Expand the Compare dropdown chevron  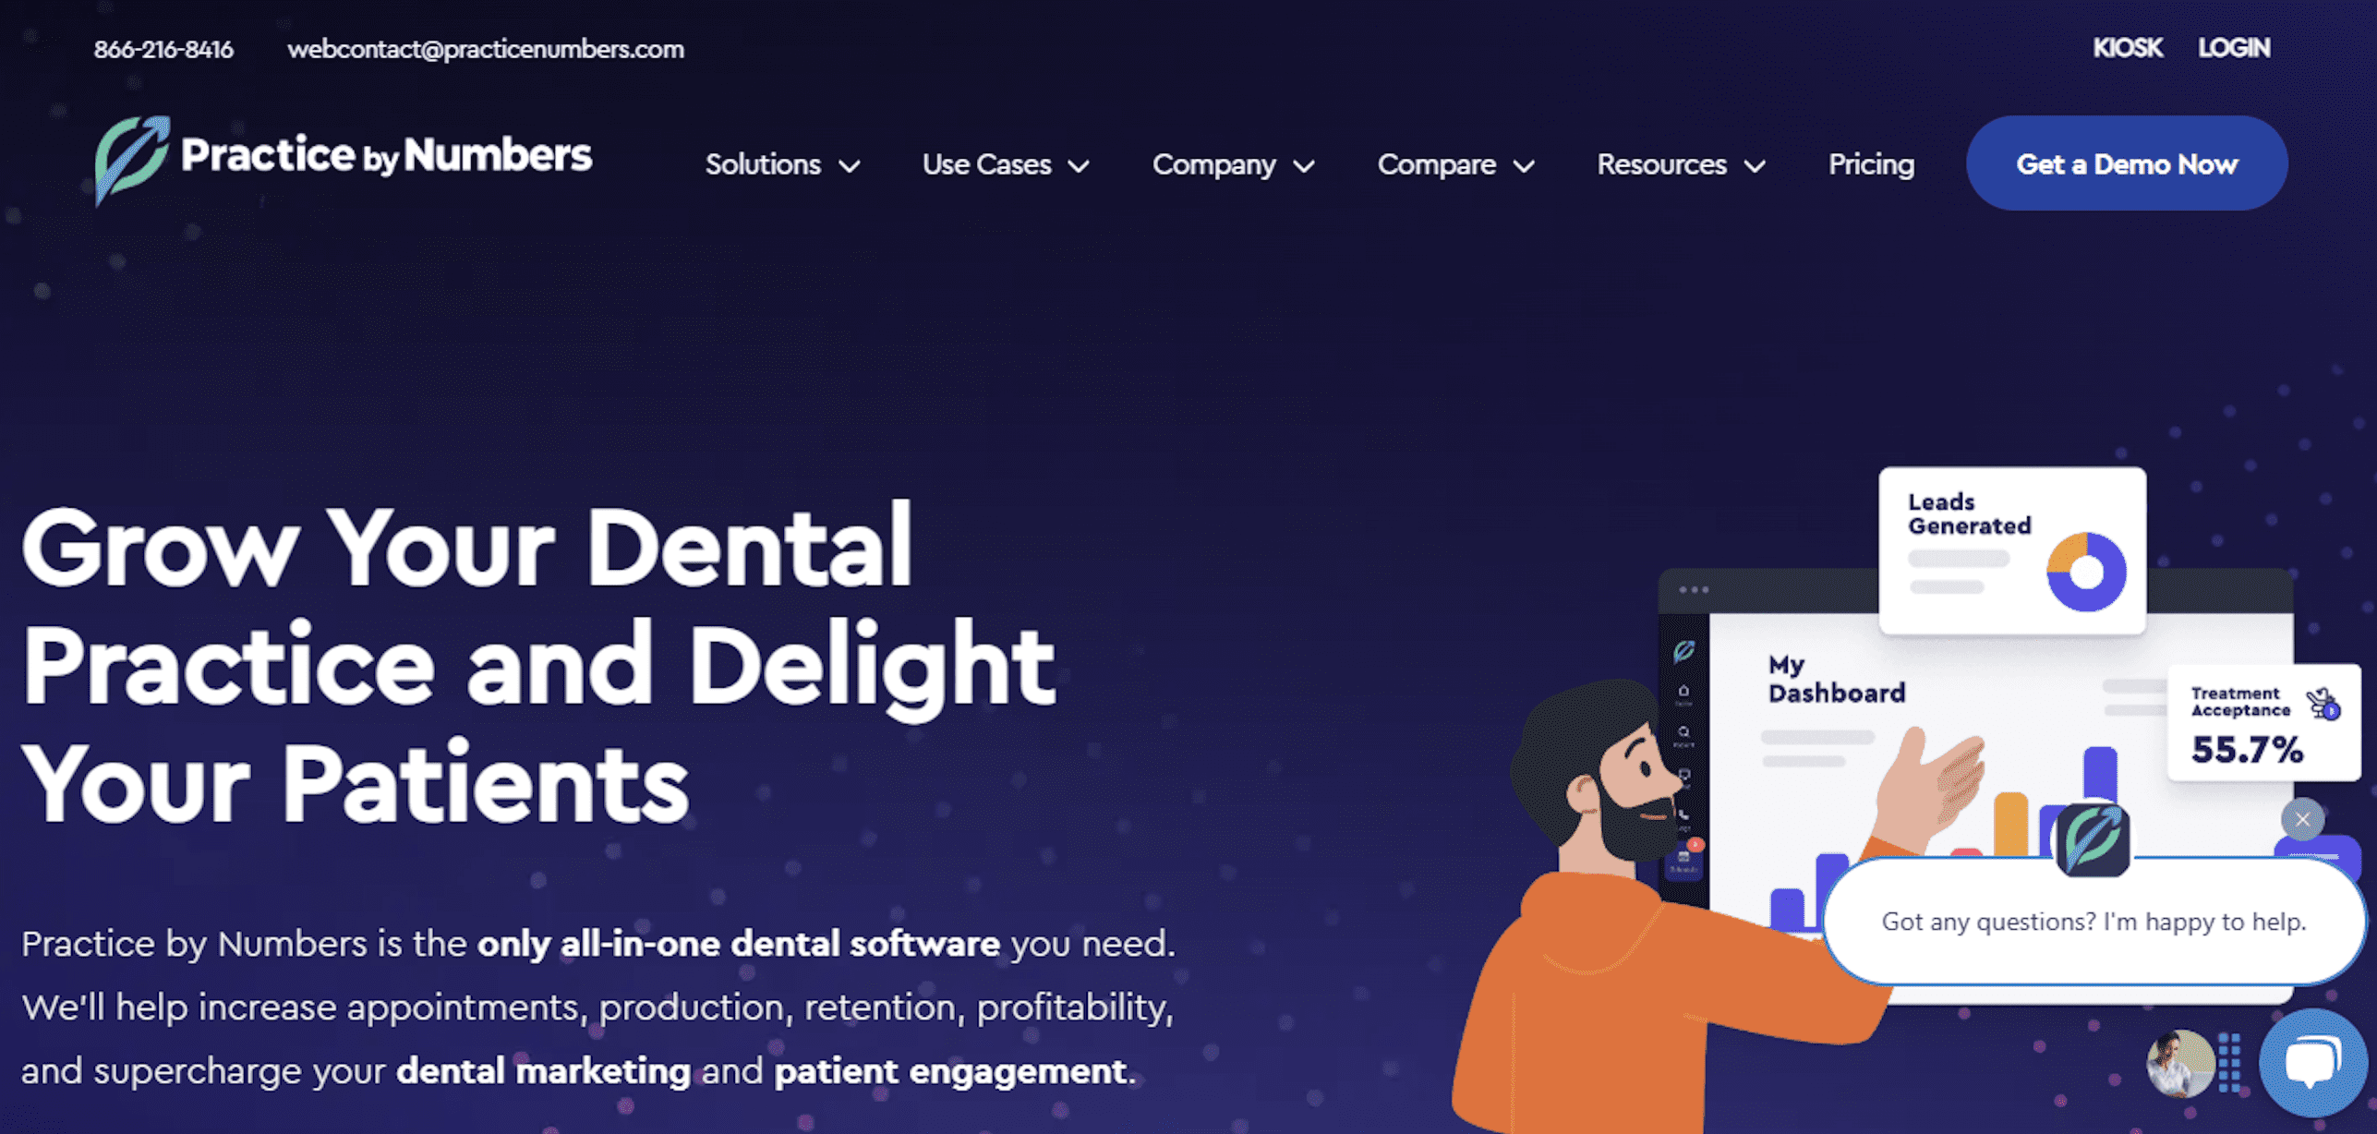coord(1524,166)
